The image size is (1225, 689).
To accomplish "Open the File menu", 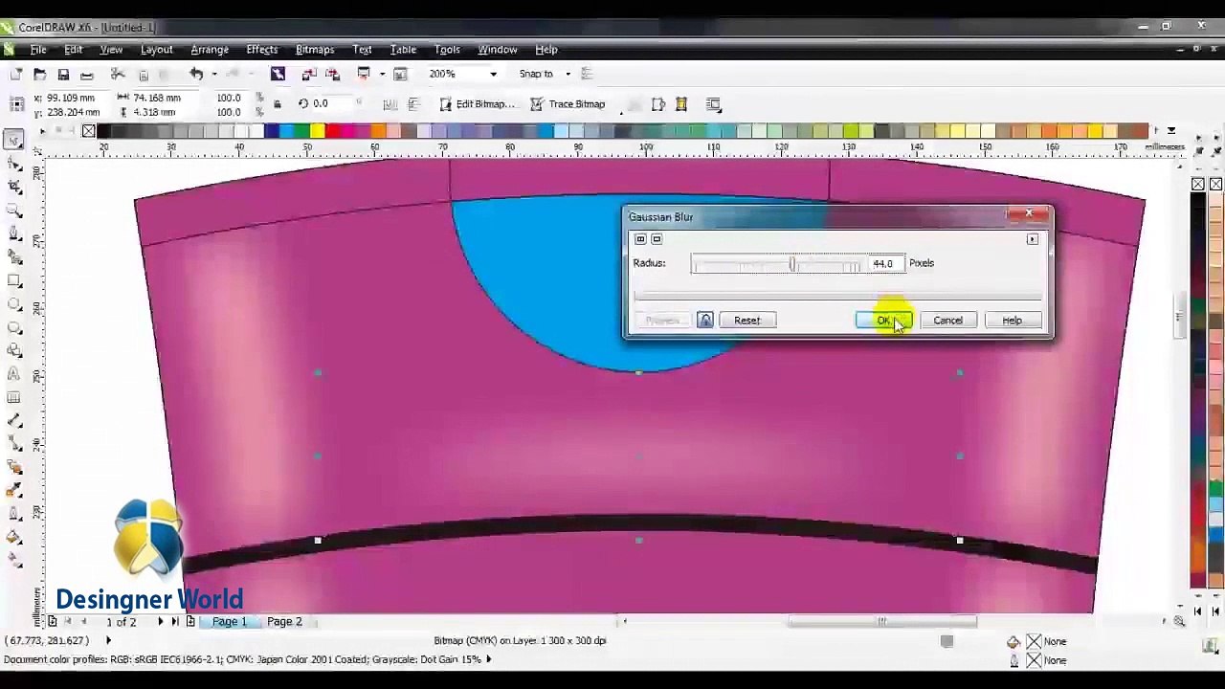I will point(38,49).
